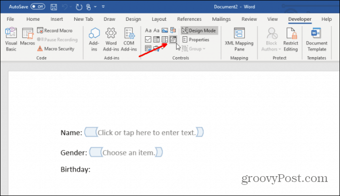Click Pause Recording button
340x196 pixels.
57,40
